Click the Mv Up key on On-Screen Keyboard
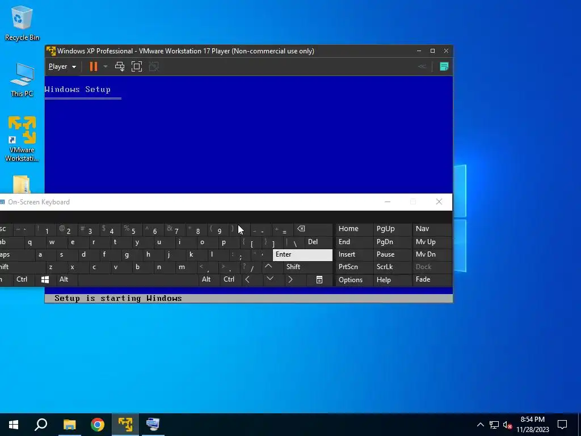 (432, 242)
